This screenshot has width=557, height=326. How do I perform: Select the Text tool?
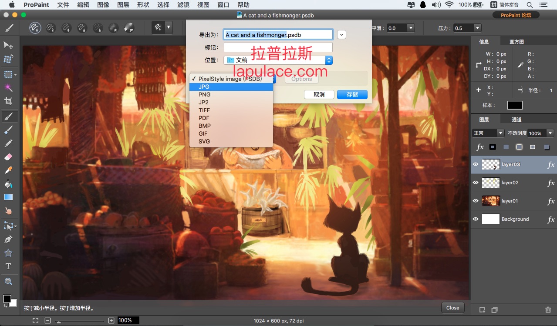pyautogui.click(x=8, y=266)
